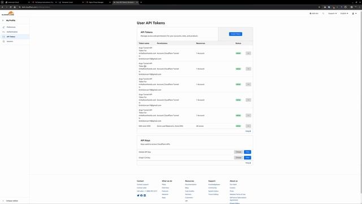Click the 'All zones' resources cell

(x=200, y=126)
